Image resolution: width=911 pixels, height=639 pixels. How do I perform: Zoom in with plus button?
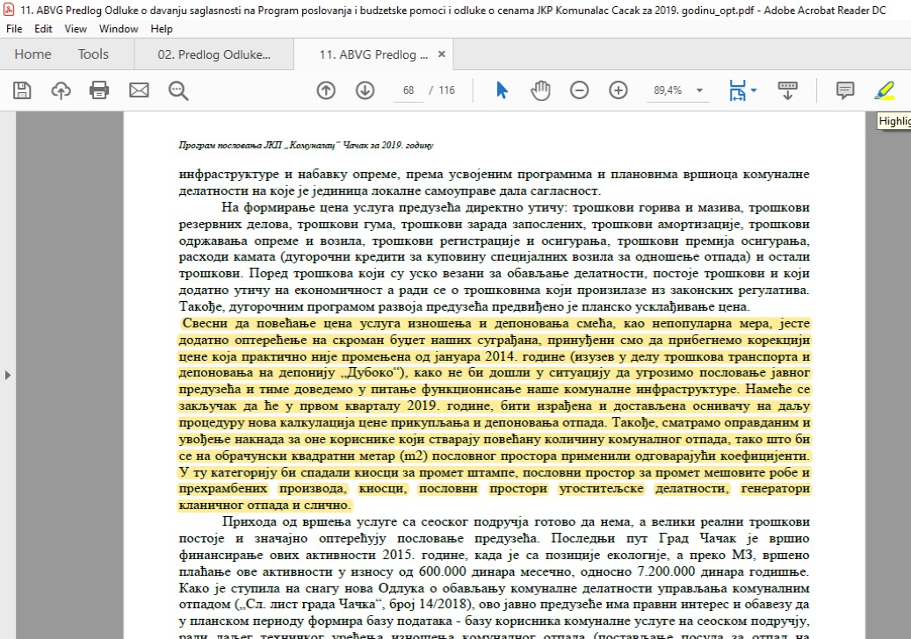coord(618,90)
